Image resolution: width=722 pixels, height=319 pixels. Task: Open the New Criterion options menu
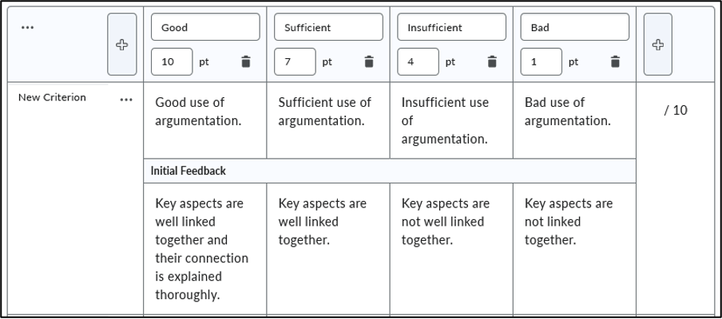[126, 100]
